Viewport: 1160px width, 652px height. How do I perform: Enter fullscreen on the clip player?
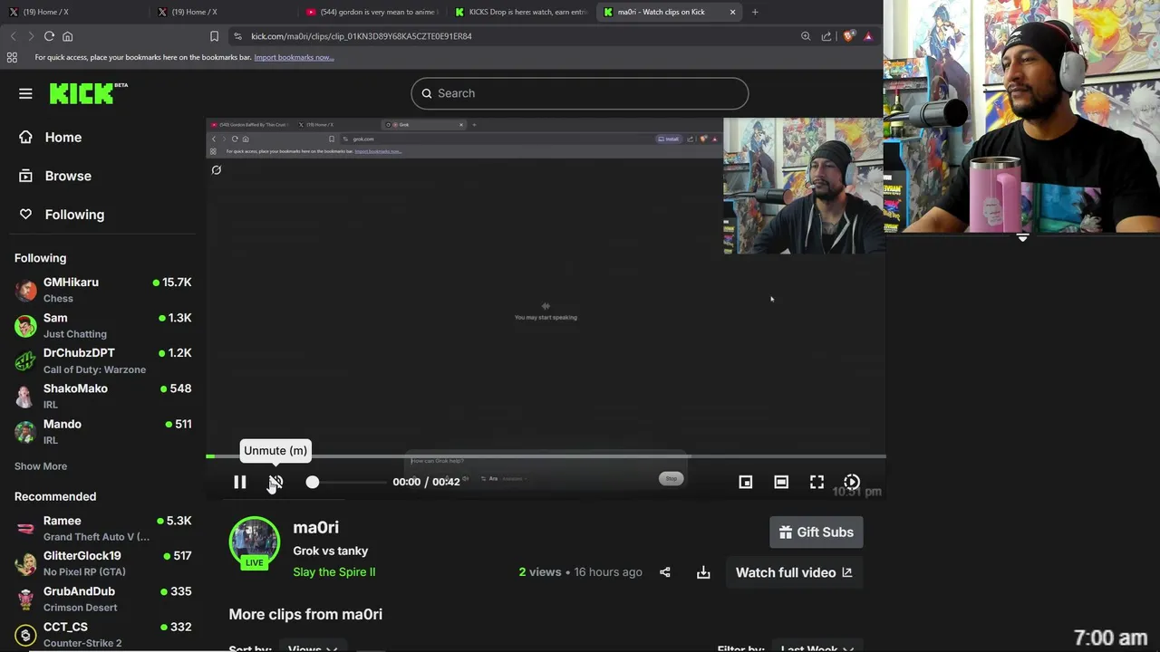817,483
